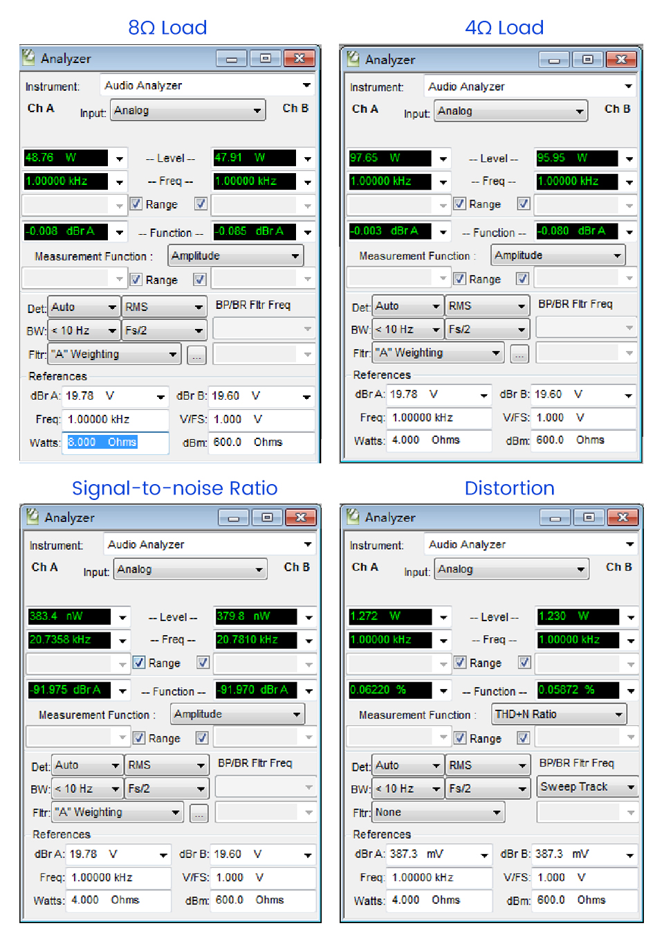Open filter browse '...' button in 4Ω Load panel
The width and height of the screenshot is (664, 937).
click(x=519, y=354)
